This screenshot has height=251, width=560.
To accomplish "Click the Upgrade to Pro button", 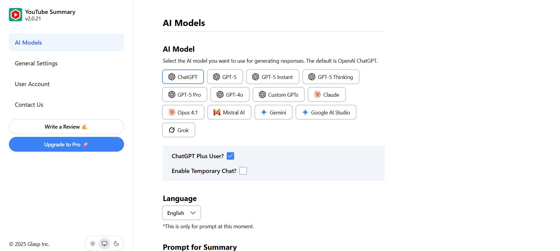I will click(66, 144).
